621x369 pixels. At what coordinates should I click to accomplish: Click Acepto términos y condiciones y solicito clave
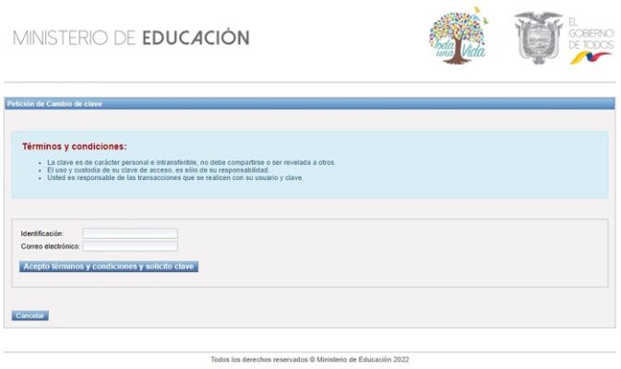(109, 267)
